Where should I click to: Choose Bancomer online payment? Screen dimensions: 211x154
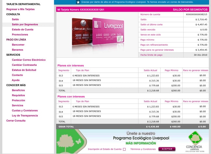(18, 44)
